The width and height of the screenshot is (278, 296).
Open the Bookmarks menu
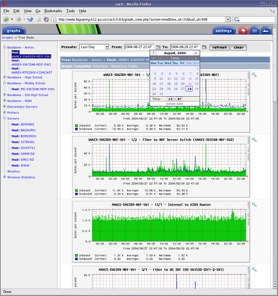(53, 11)
